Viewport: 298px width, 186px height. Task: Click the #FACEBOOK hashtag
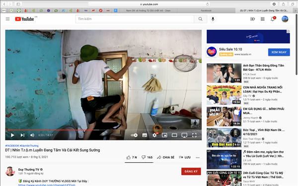(x=12, y=146)
